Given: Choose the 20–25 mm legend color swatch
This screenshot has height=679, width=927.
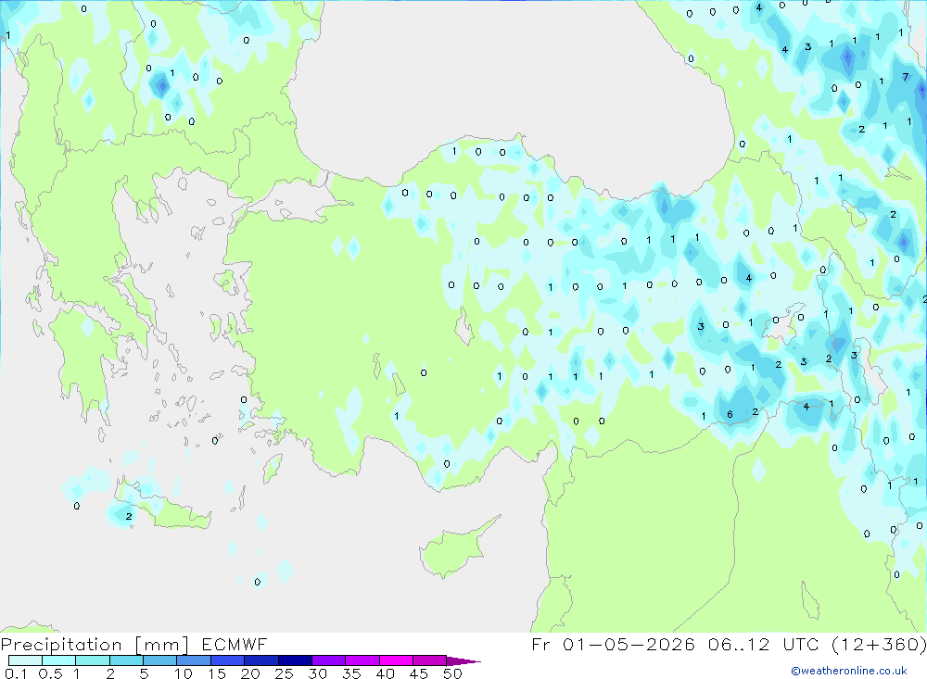Looking at the screenshot, I should coord(260,660).
